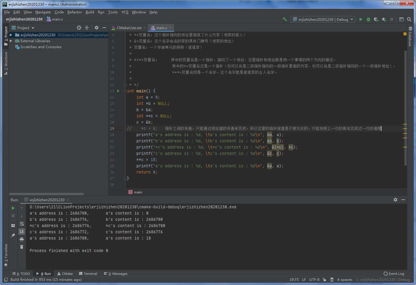Pin the Run tab
416x285 pixels.
(13, 235)
